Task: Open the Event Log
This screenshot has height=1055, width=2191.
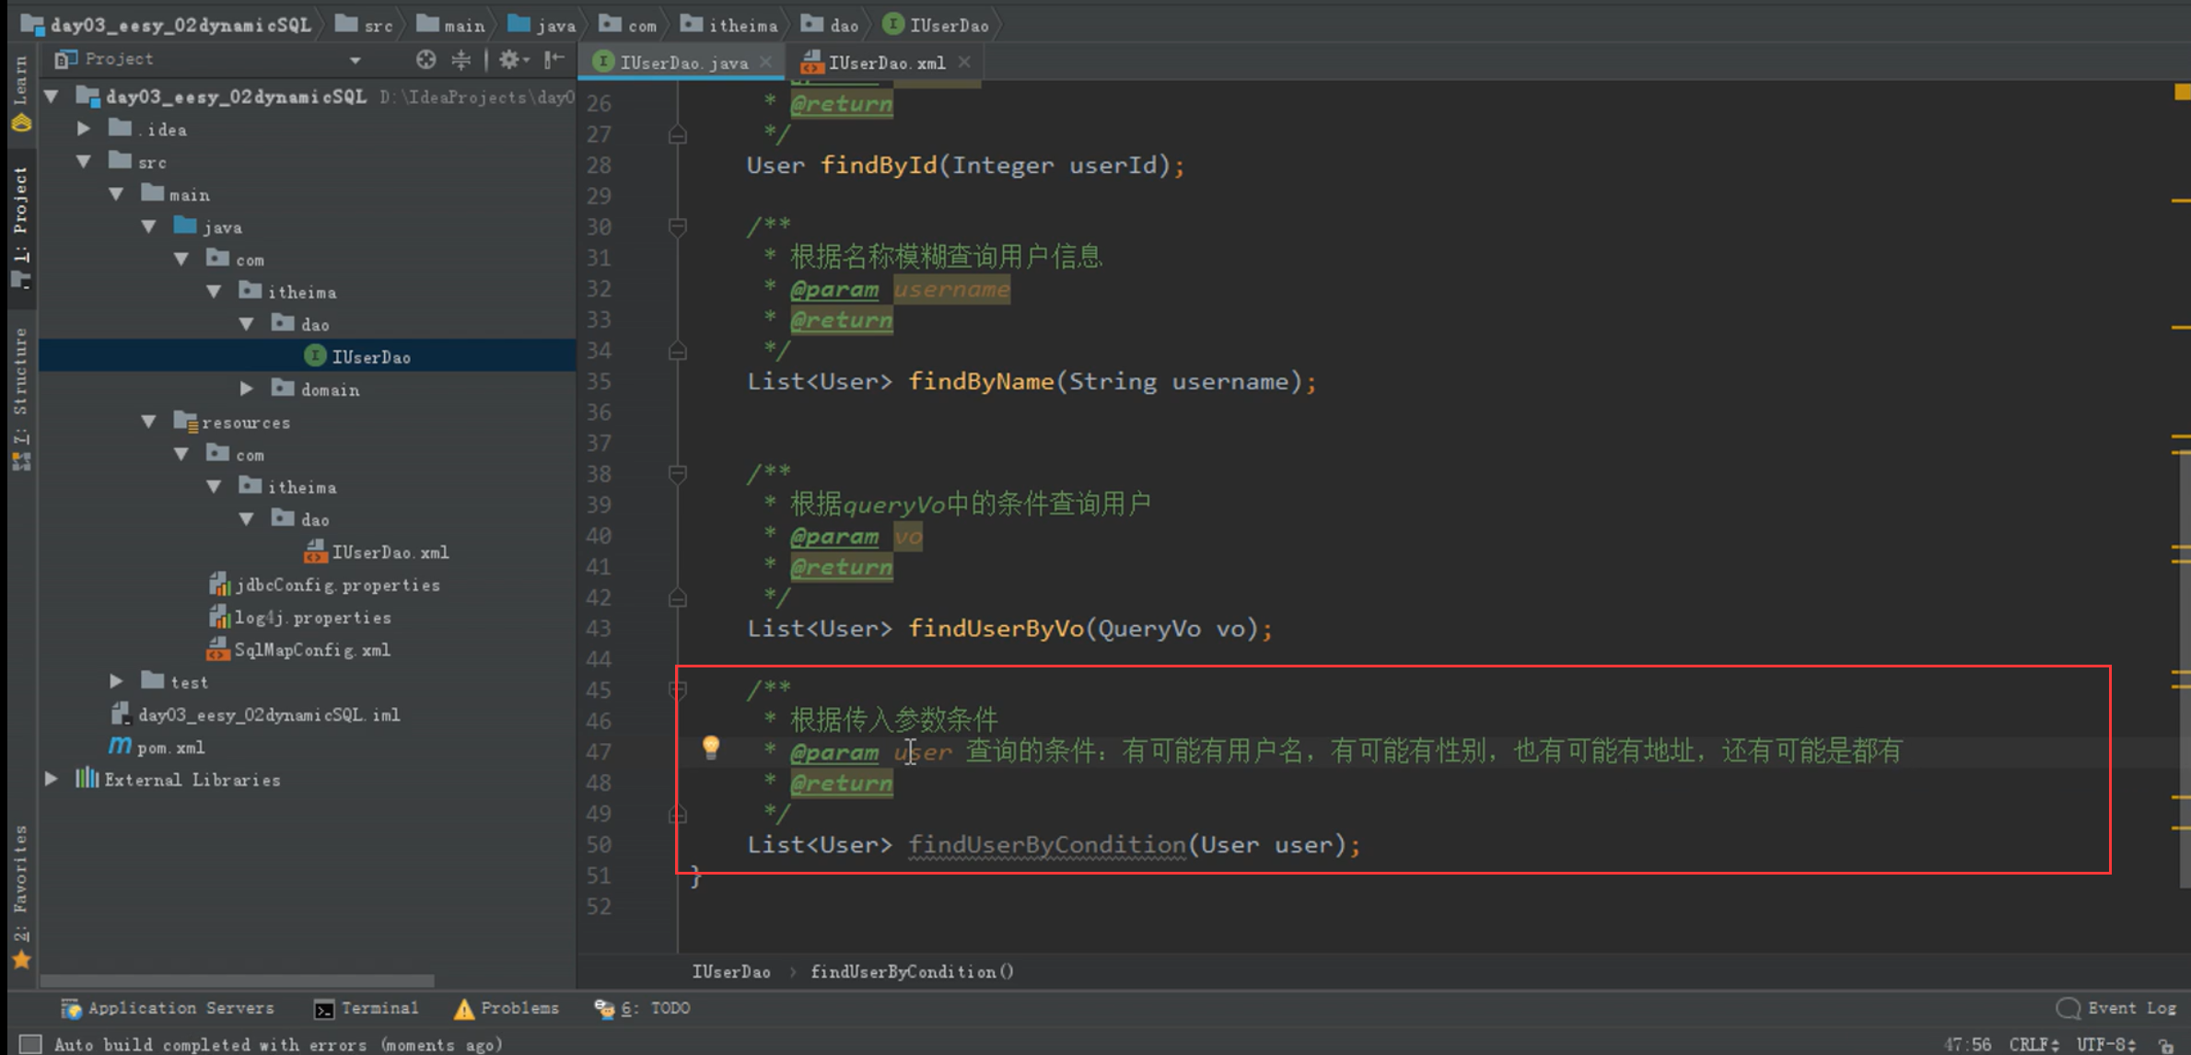Action: 2118,1008
